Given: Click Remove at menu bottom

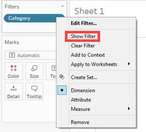Looking at the screenshot, I should tap(80, 122).
